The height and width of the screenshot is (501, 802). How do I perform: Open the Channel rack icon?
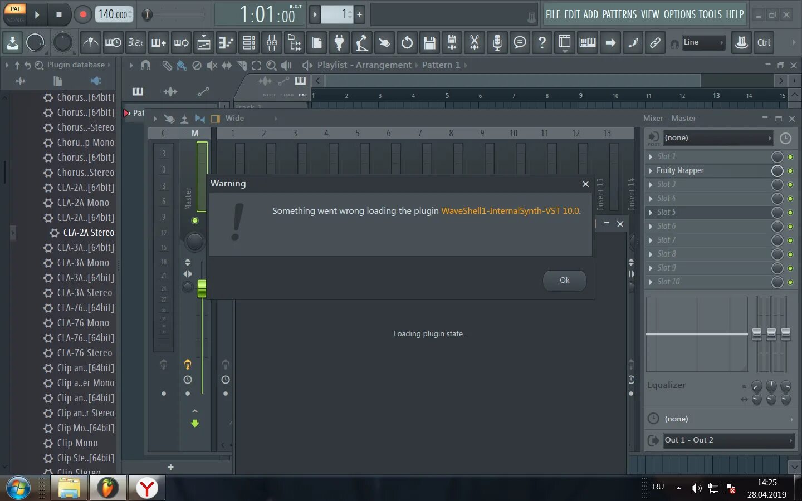click(249, 42)
